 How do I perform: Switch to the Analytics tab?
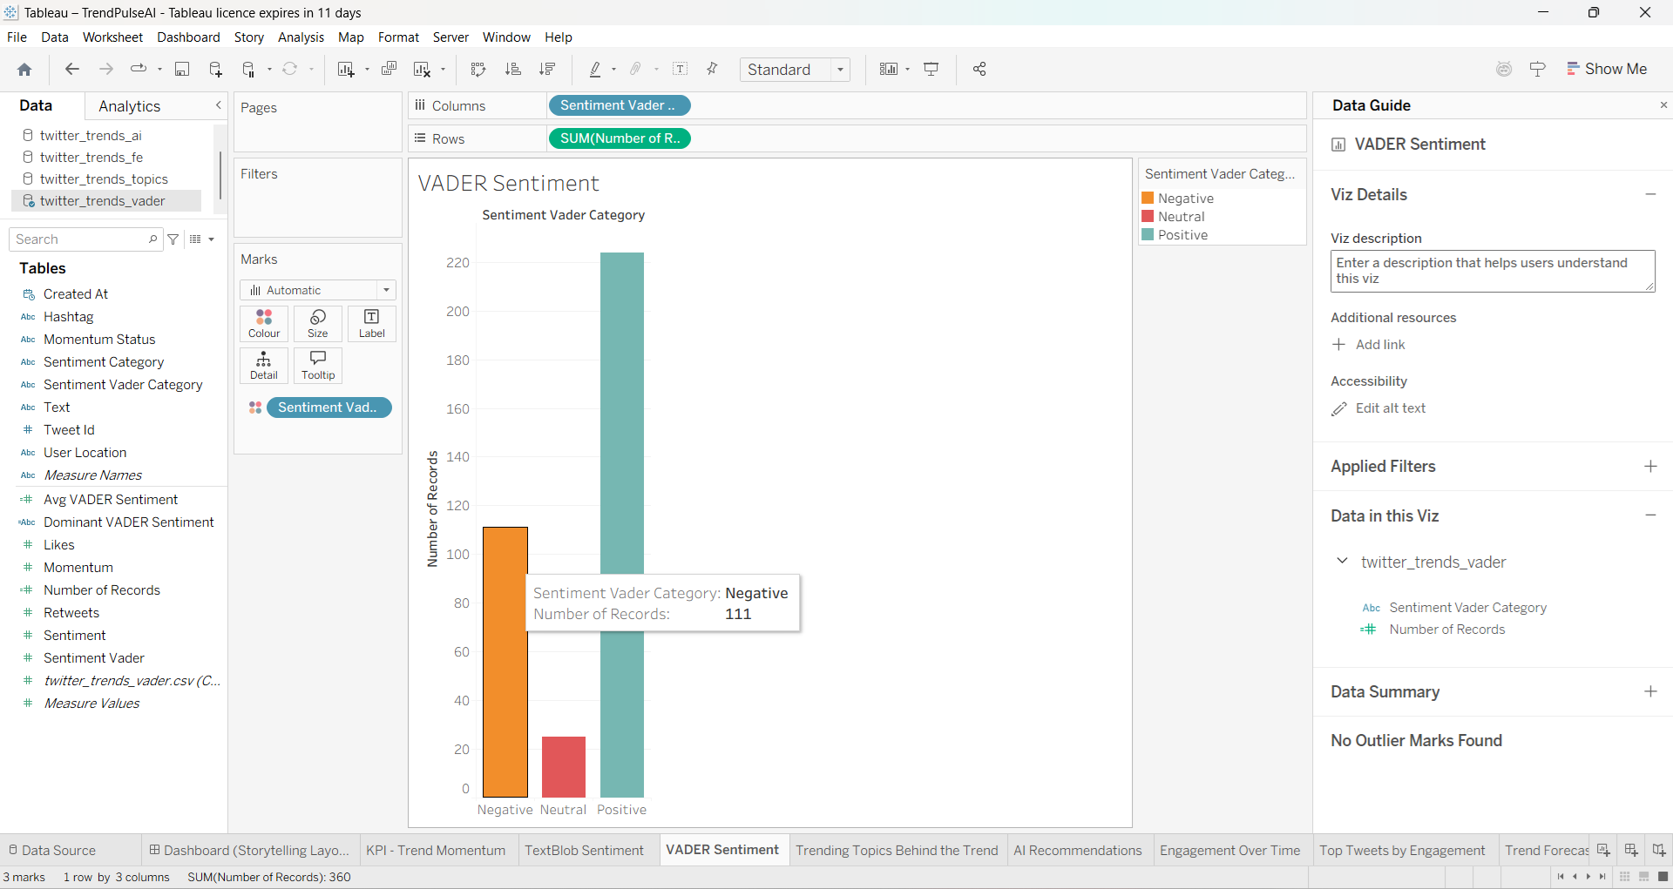pyautogui.click(x=129, y=106)
